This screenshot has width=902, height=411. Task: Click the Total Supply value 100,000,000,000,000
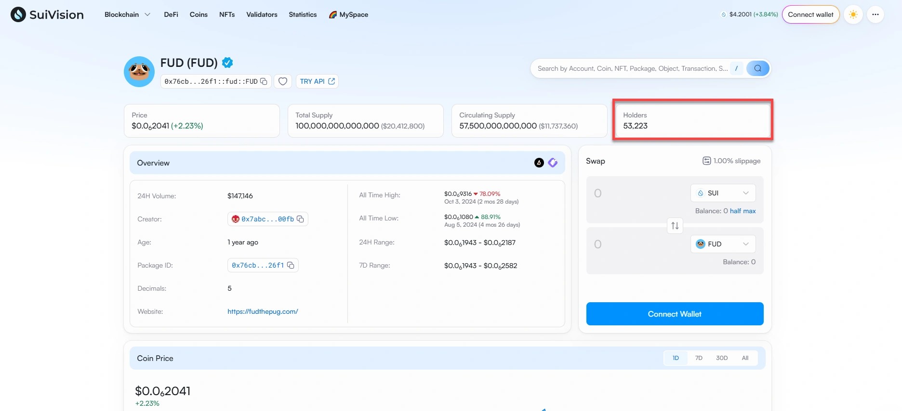[337, 126]
